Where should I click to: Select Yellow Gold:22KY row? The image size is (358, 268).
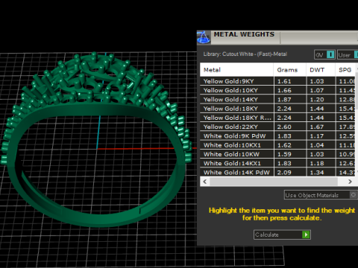pyautogui.click(x=277, y=127)
